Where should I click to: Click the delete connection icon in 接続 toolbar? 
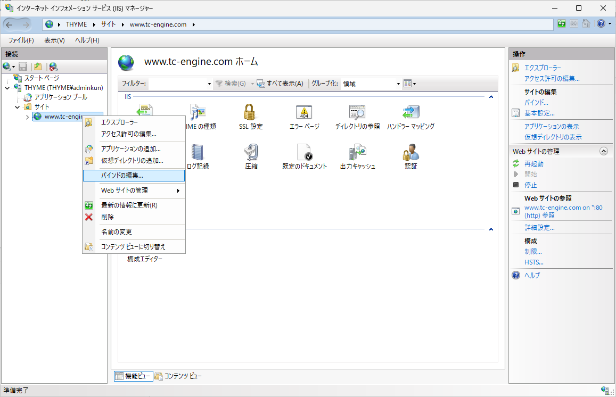(53, 67)
